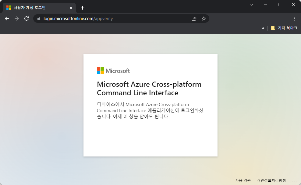Click the 이제 이 창을 닫아도 됩니다 message

141,116
